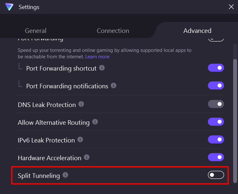238x194 pixels.
Task: Disable the Port Forwarding shortcut toggle
Action: pos(216,68)
